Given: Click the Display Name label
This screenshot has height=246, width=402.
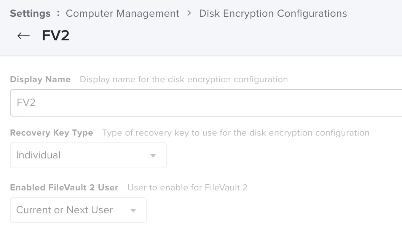Looking at the screenshot, I should pyautogui.click(x=40, y=80).
